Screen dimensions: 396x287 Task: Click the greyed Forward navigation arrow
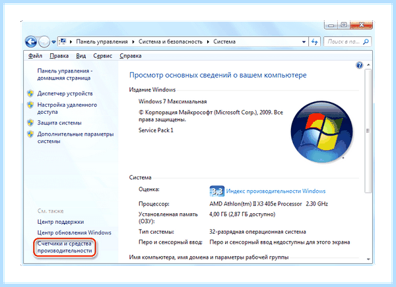[x=44, y=42]
